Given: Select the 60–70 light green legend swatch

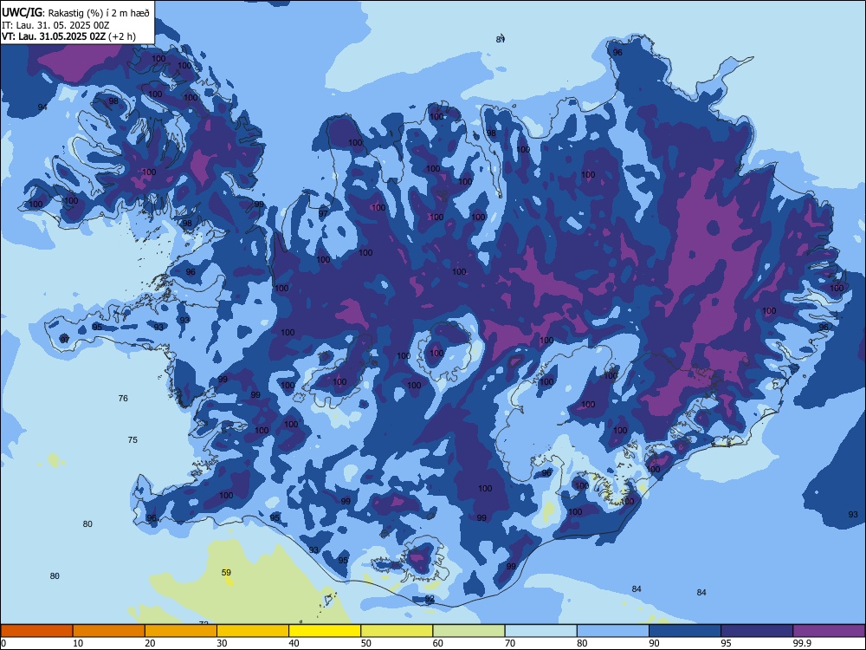Looking at the screenshot, I should pos(469,631).
